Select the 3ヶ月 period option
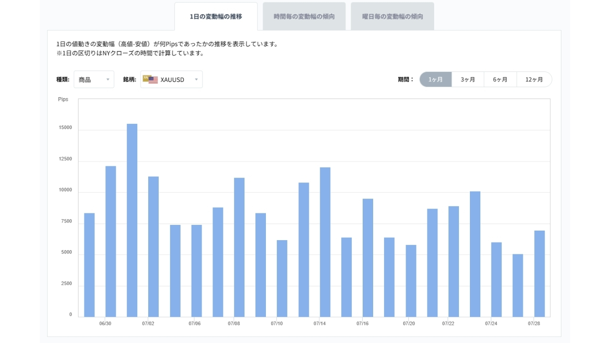Viewport: 610px width, 343px height. 468,80
